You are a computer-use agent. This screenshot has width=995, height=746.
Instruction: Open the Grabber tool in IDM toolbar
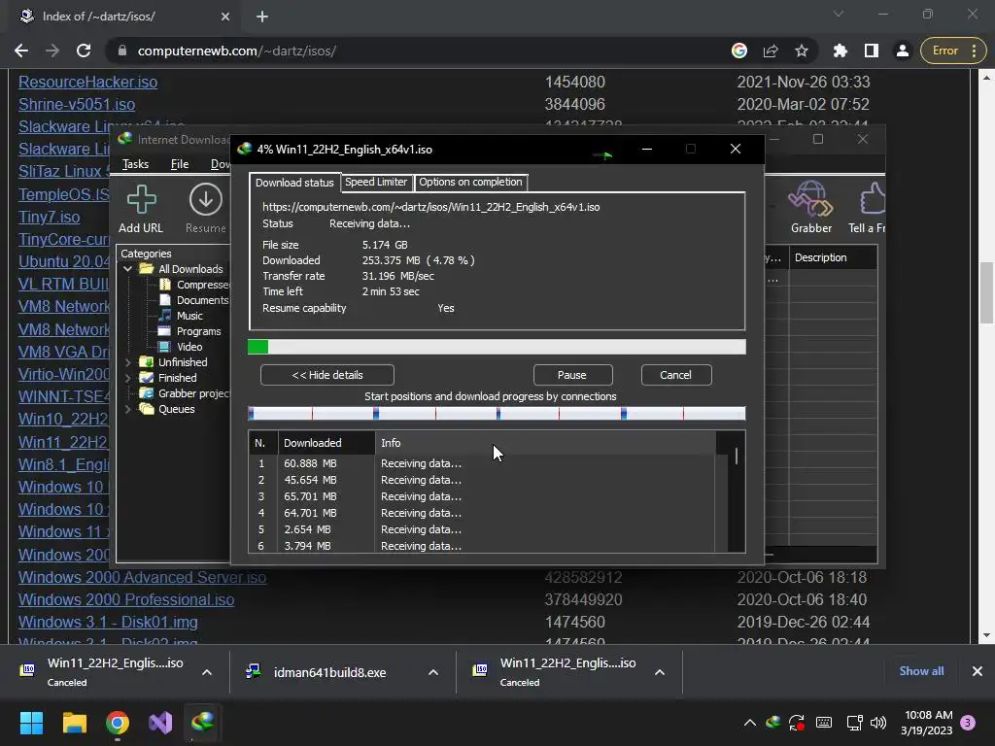[810, 199]
